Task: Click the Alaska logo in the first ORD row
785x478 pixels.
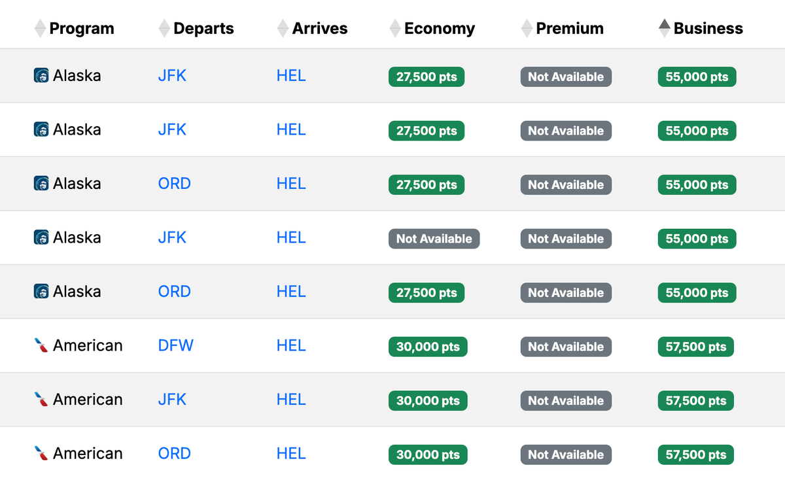Action: [x=40, y=184]
